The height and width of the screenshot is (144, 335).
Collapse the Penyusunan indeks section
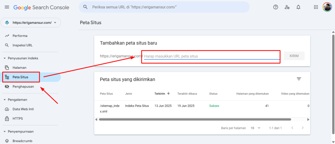click(5, 58)
